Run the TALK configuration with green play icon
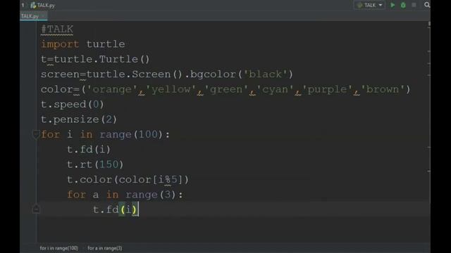Viewport: 451px width, 253px height. point(393,5)
